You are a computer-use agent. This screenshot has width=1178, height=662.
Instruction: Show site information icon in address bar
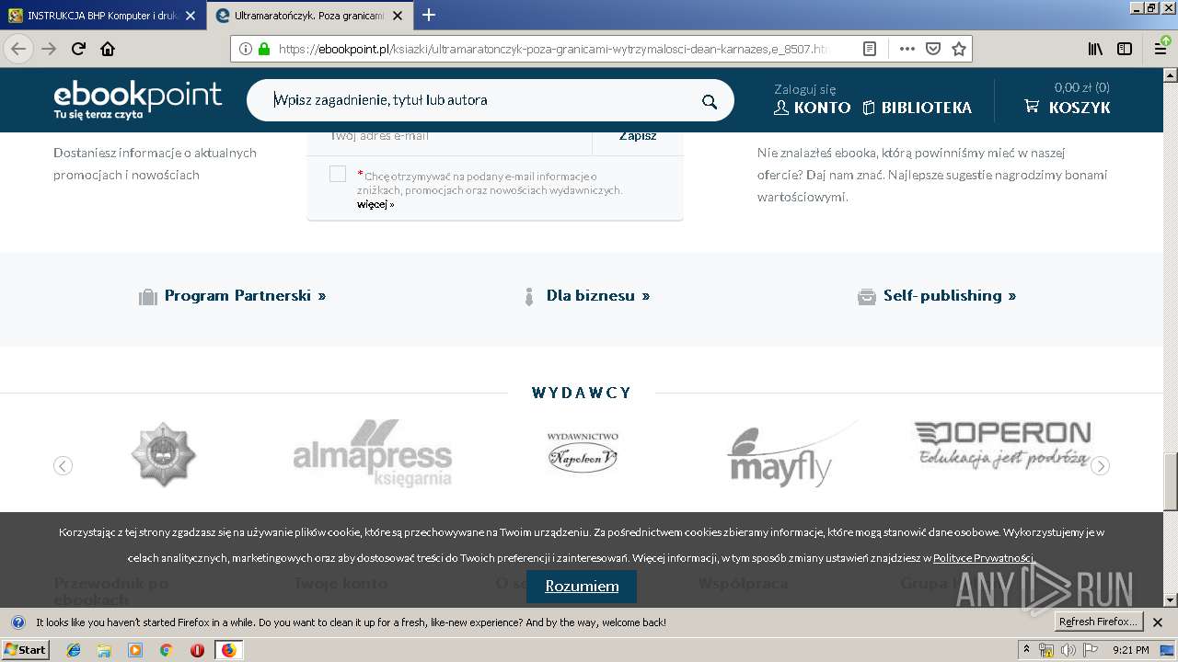[x=246, y=49]
